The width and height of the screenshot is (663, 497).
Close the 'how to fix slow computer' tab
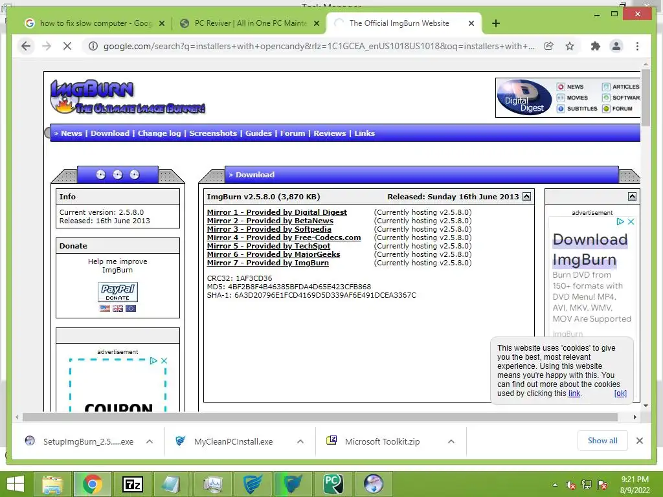(161, 23)
